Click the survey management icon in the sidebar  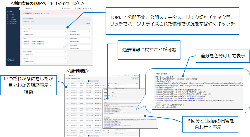click(x=8, y=19)
